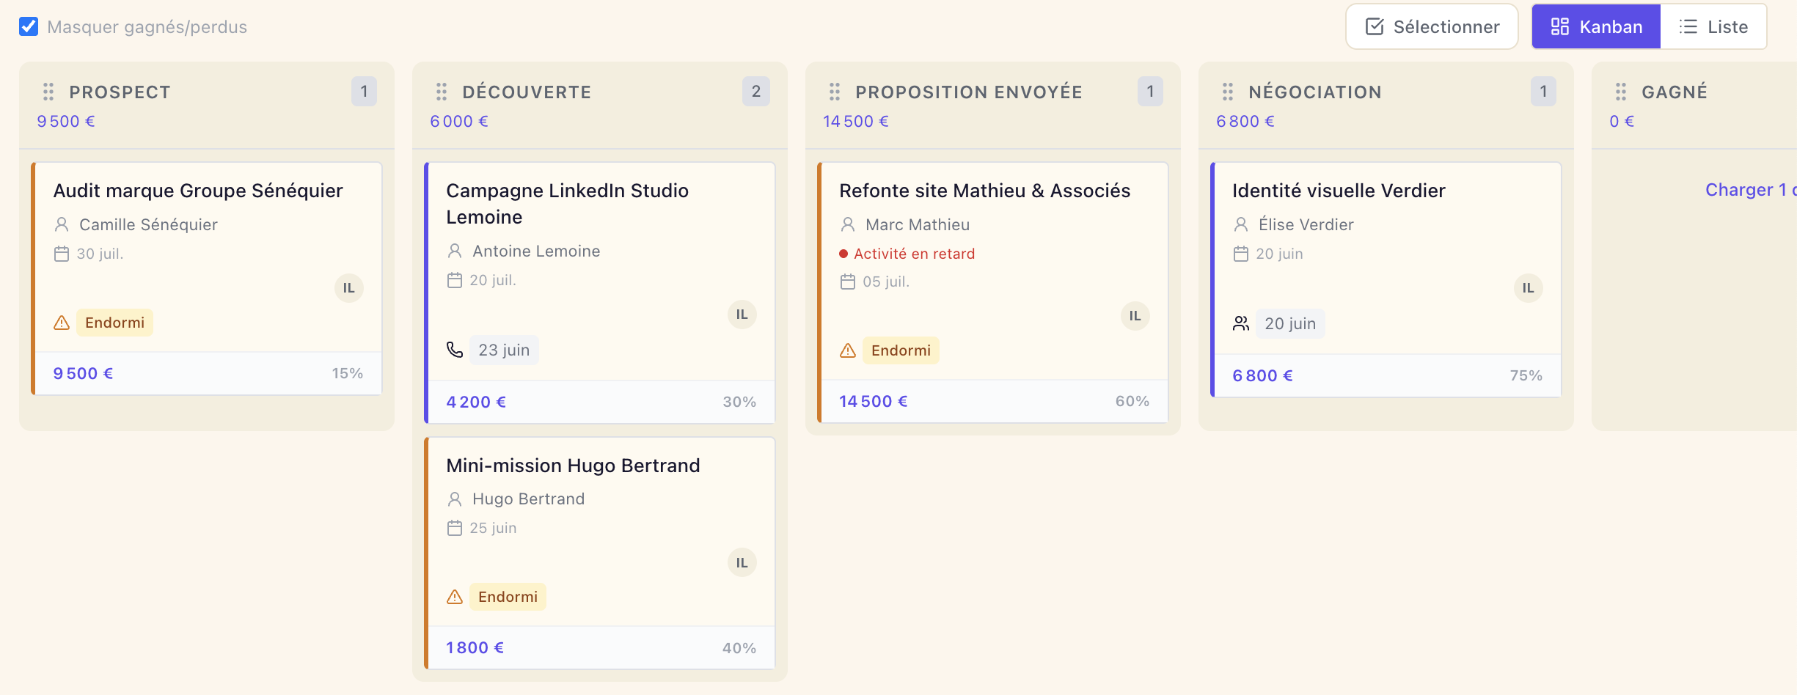Click the meeting people icon on Verdier card
1797x695 pixels.
1241,323
